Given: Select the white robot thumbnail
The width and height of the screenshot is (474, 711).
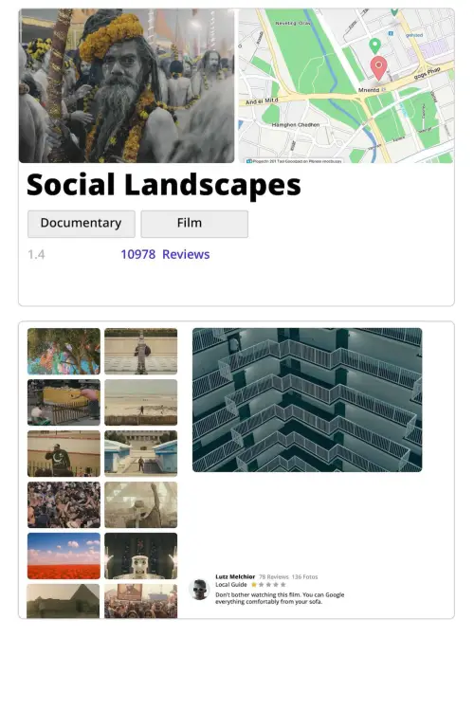Looking at the screenshot, I should pyautogui.click(x=141, y=556).
